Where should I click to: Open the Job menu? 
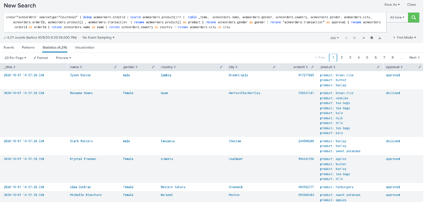(335, 38)
